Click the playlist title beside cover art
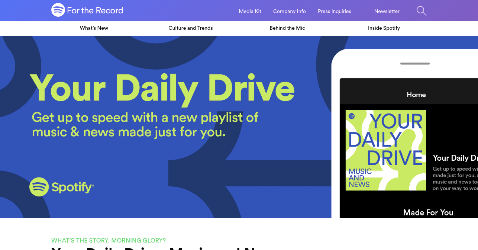The height and width of the screenshot is (250, 478). click(x=455, y=158)
